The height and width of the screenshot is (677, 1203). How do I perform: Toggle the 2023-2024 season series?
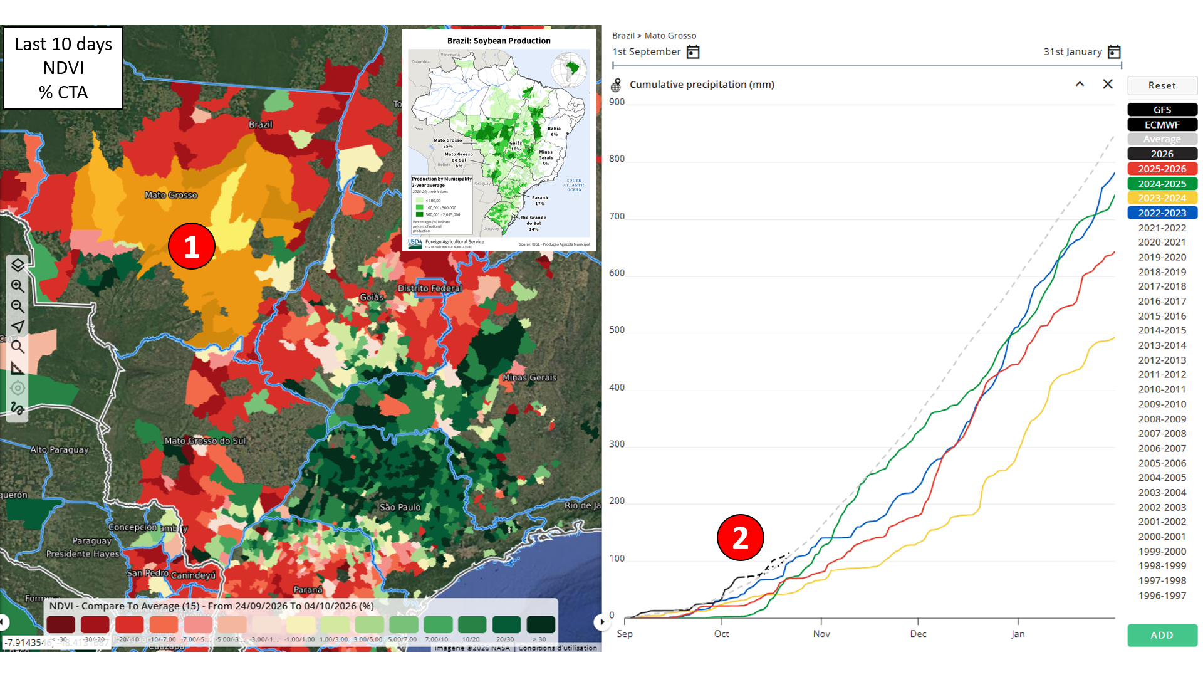[x=1162, y=198]
